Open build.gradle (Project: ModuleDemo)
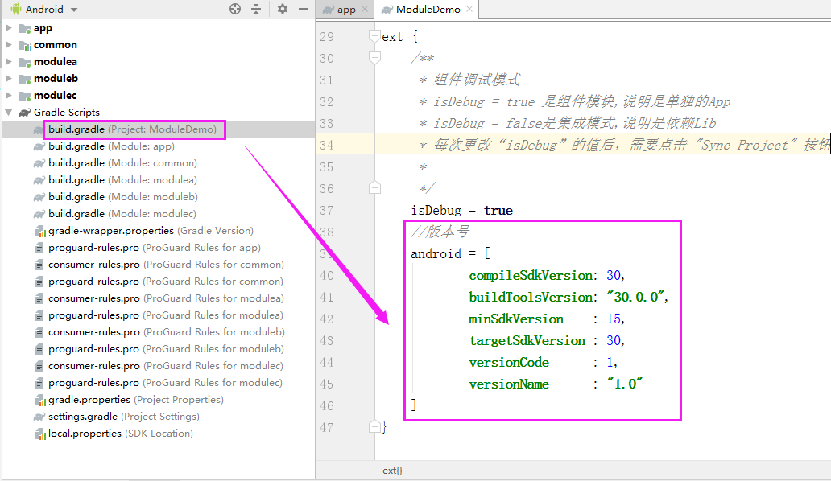 point(133,129)
